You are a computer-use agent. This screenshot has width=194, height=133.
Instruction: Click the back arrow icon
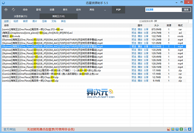(x=6, y=10)
